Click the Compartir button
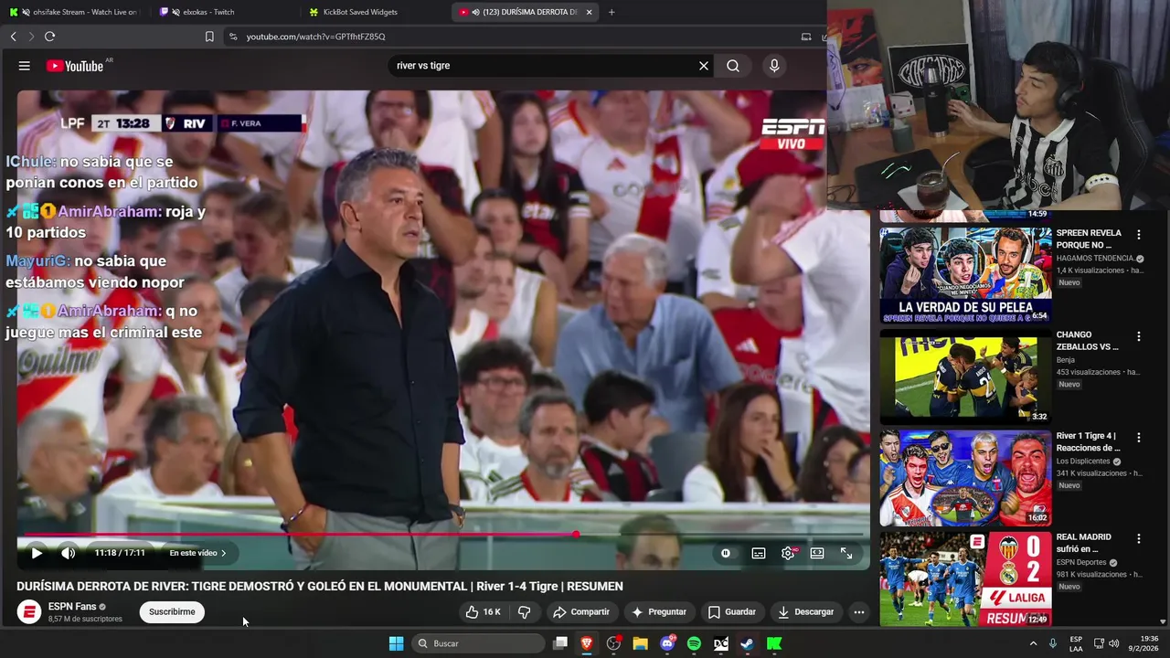 pos(581,612)
